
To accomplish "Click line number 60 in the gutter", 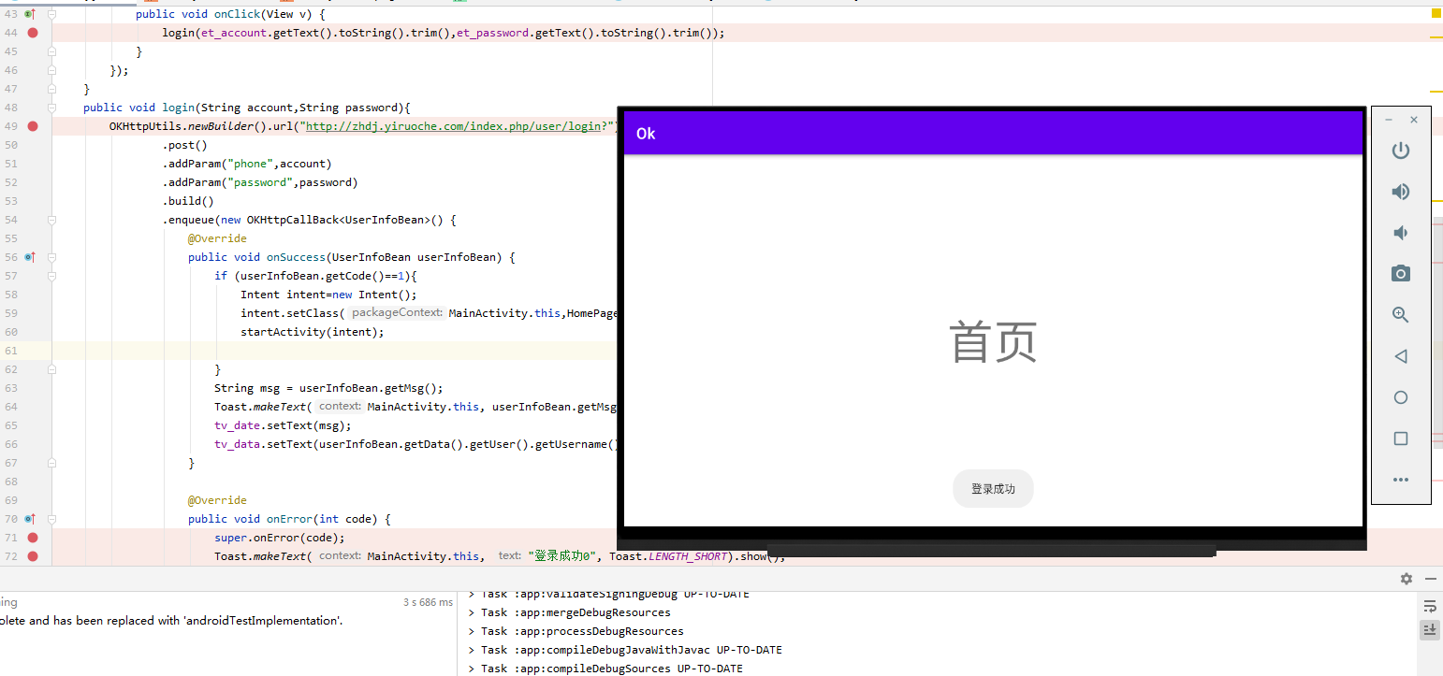I will 11,332.
